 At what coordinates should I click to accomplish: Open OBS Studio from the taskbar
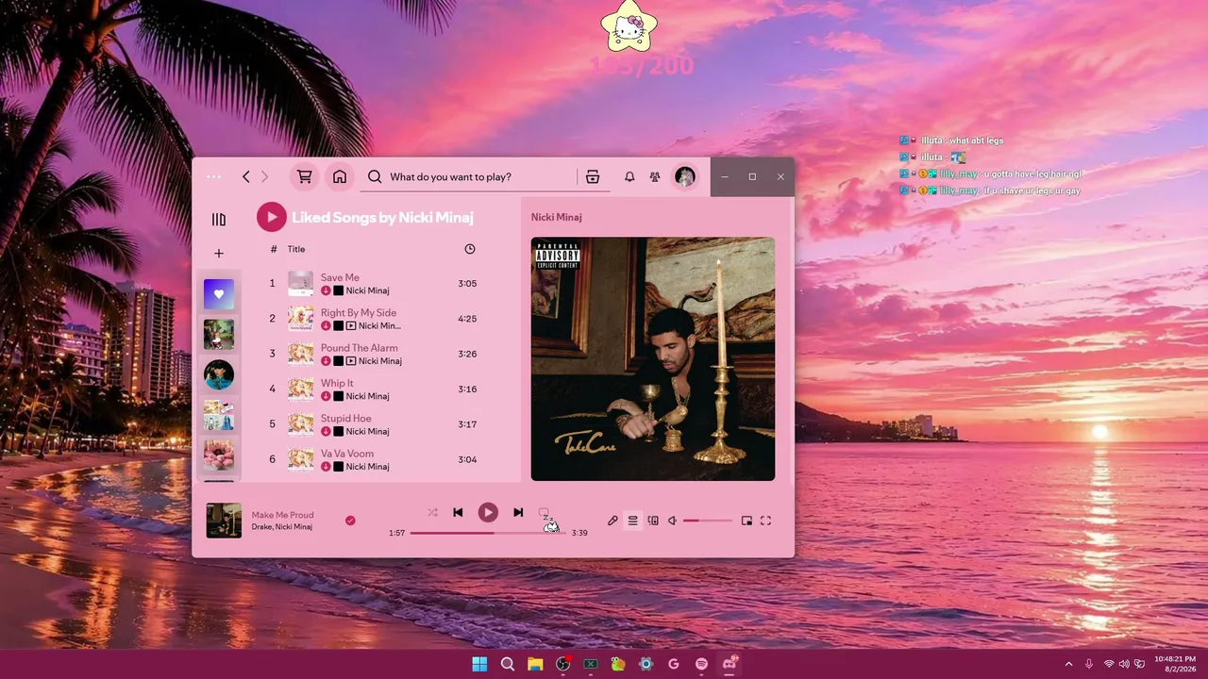pos(562,664)
